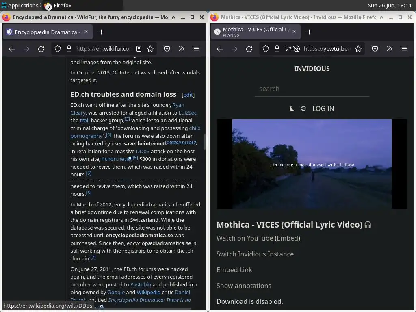Open the permissions icon in the Invidious address bar
Image resolution: width=416 pixels, height=312 pixels.
point(288,49)
